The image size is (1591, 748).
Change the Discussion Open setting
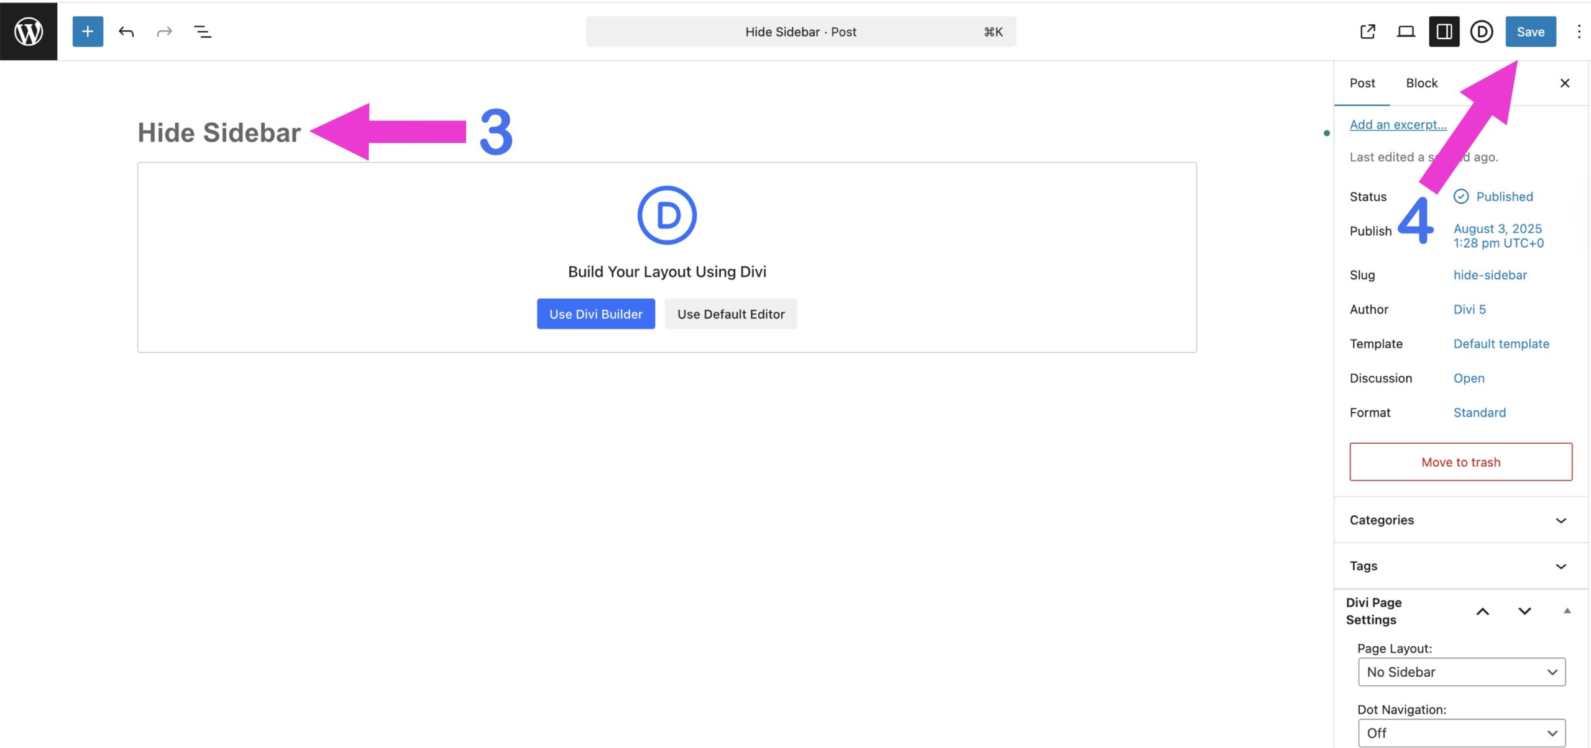point(1469,378)
